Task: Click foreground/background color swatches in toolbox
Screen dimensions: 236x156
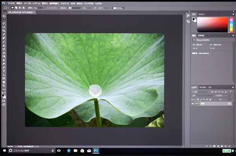Action: coord(4,96)
